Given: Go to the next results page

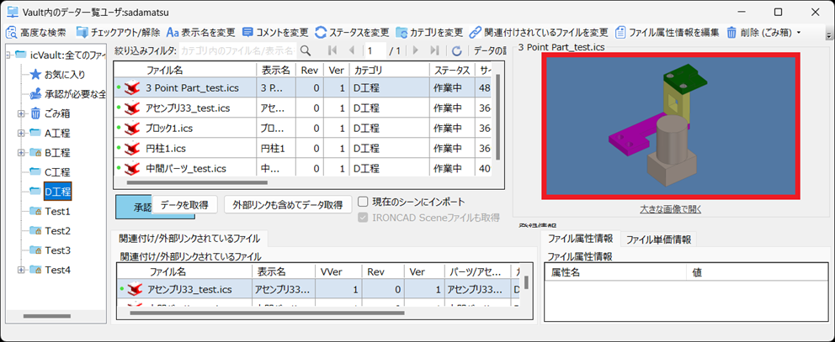Looking at the screenshot, I should pyautogui.click(x=416, y=51).
